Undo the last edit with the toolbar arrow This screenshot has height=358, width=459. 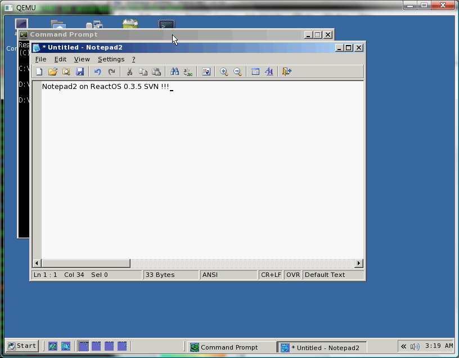(x=97, y=71)
